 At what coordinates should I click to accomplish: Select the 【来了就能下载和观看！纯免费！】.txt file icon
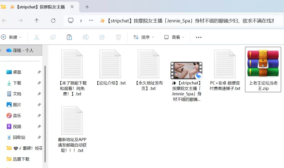click(72, 64)
